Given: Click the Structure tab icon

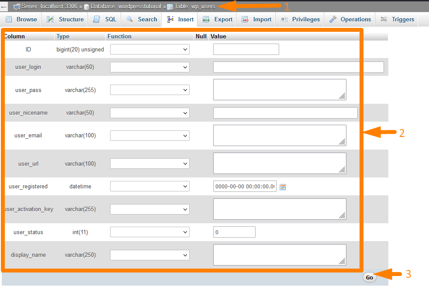Looking at the screenshot, I should 50,19.
